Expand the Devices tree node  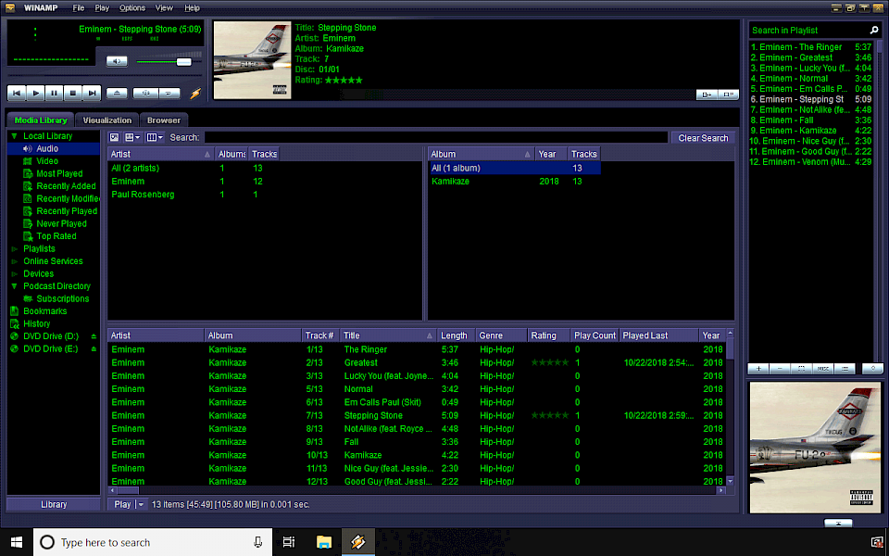point(14,274)
